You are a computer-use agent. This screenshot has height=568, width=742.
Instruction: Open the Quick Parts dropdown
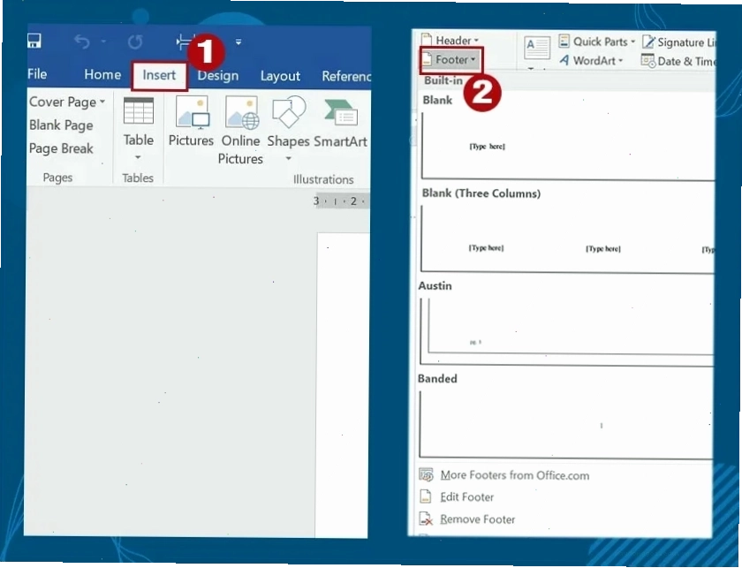[597, 42]
